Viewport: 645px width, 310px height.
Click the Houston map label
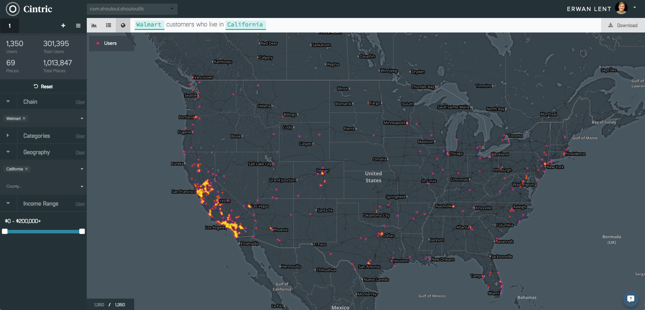pos(401,261)
